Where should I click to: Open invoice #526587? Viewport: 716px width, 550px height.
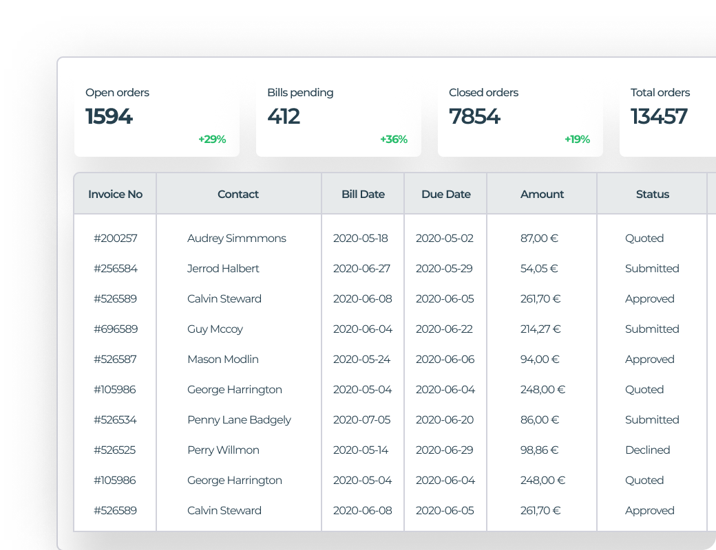point(115,359)
